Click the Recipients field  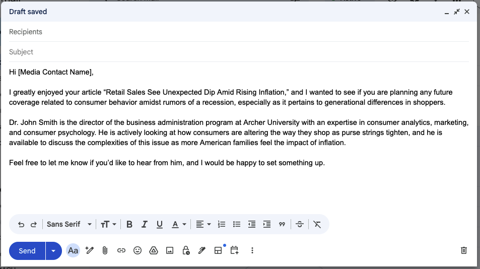[x=239, y=32]
